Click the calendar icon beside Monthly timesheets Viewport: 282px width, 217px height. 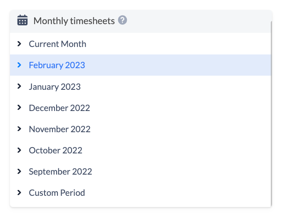(x=22, y=20)
